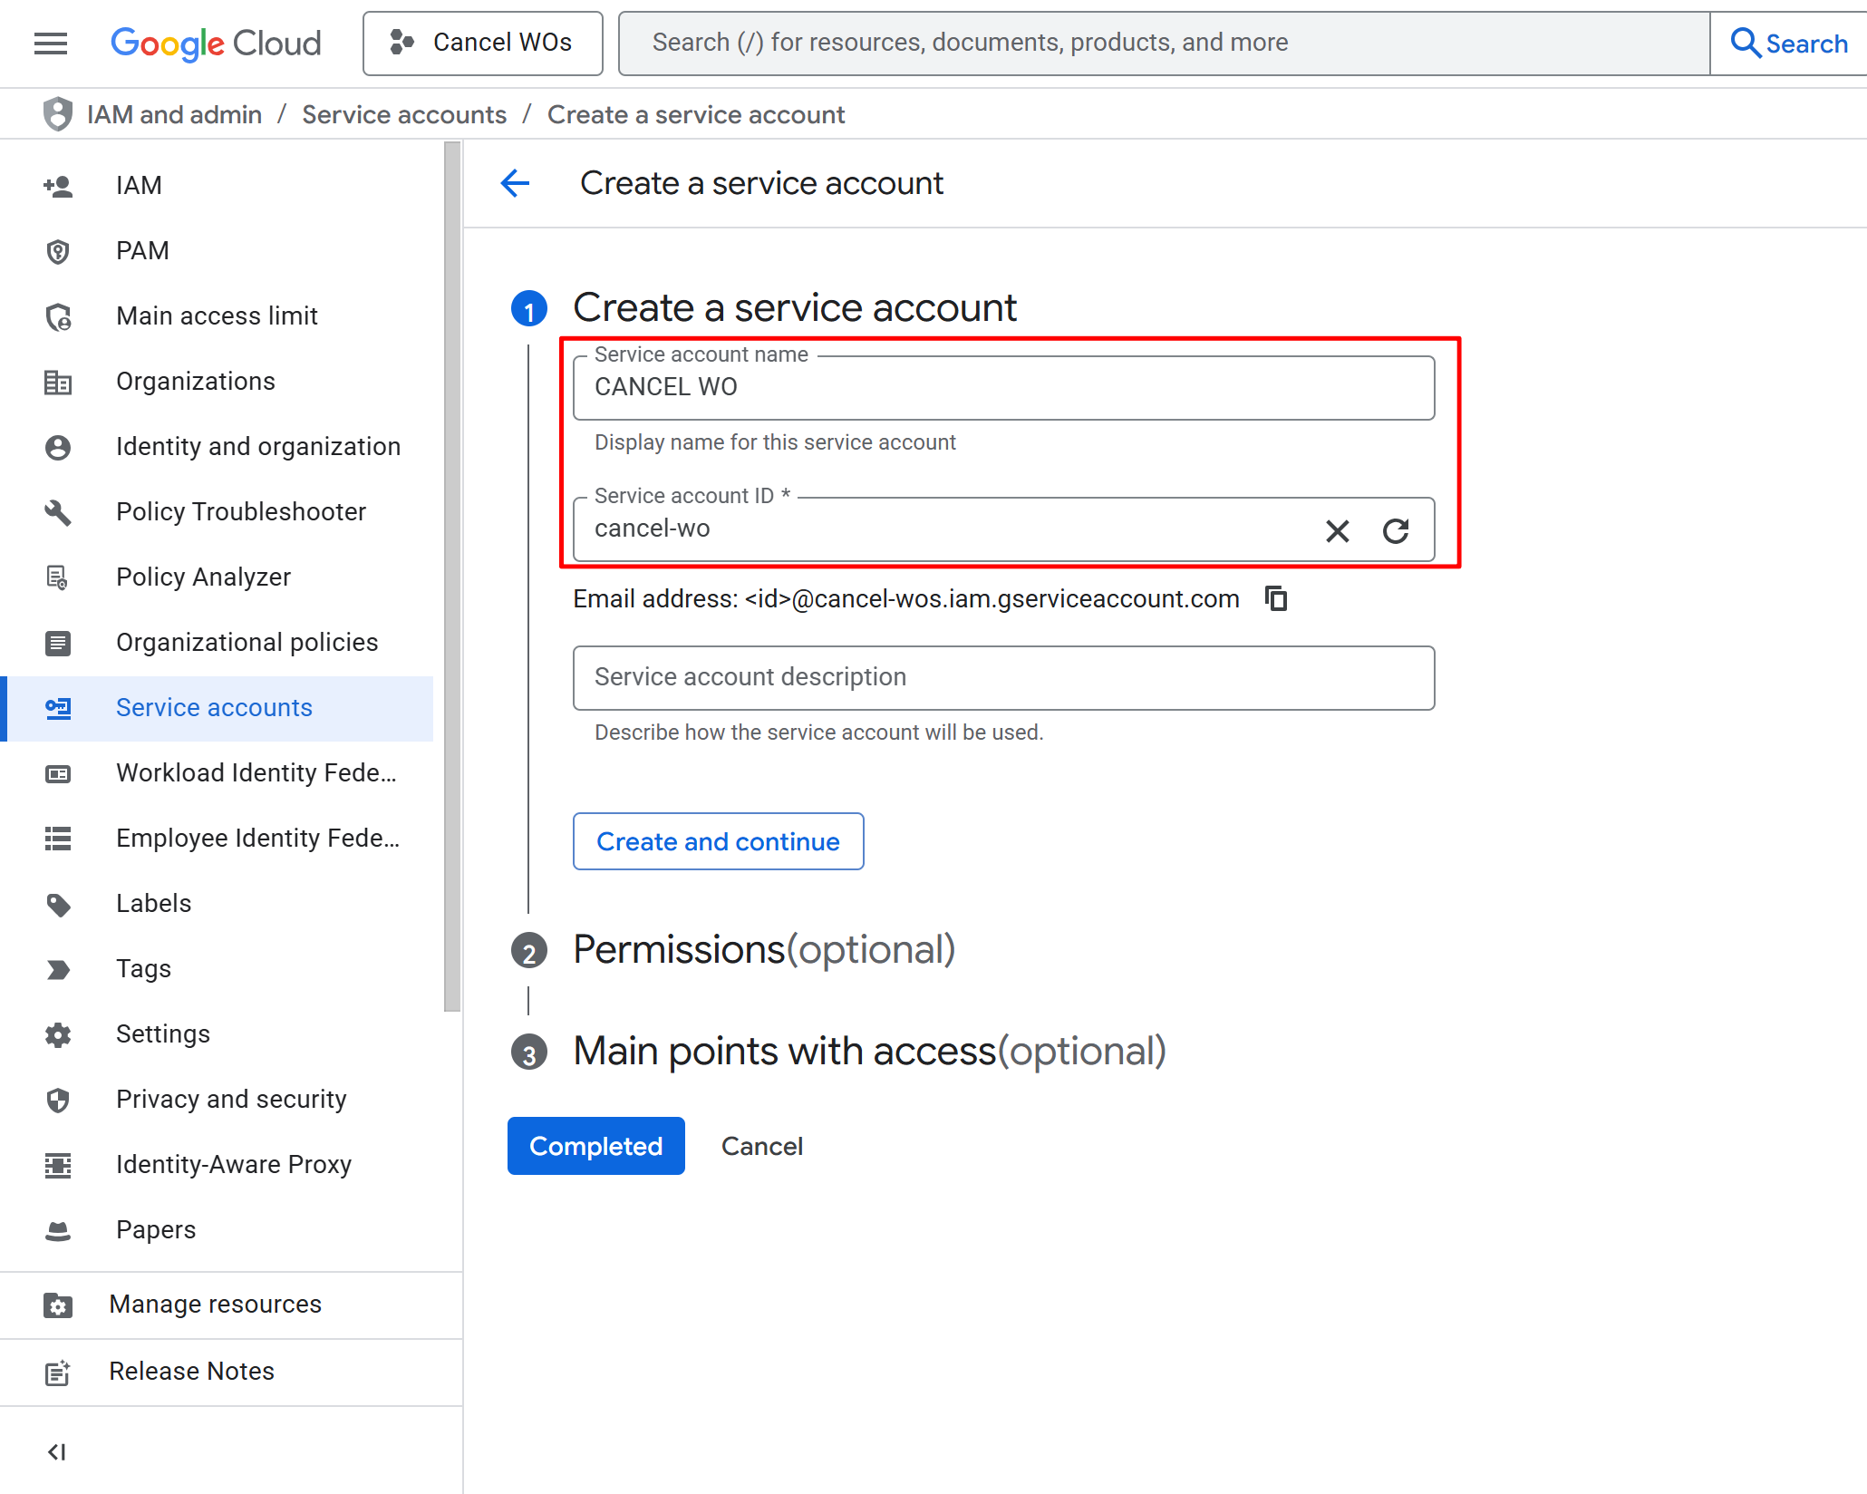The image size is (1867, 1494).
Task: Click the Cancel button
Action: coord(761,1146)
